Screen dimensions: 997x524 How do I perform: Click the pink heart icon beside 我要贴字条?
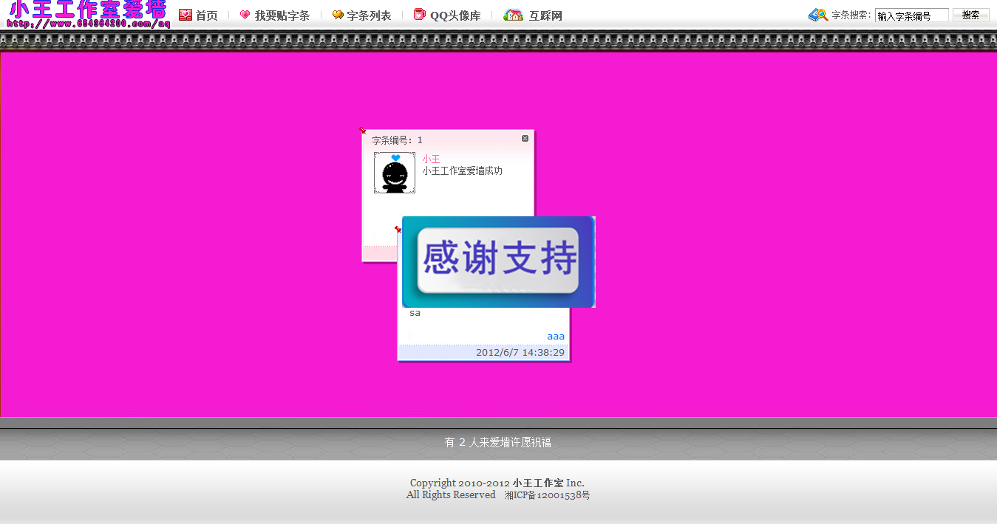245,15
